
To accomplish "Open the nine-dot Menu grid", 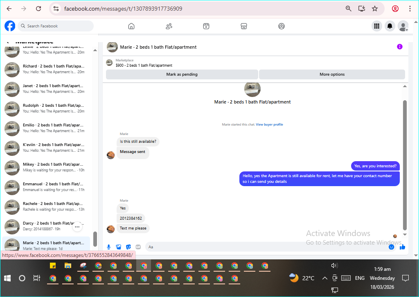I will [377, 26].
